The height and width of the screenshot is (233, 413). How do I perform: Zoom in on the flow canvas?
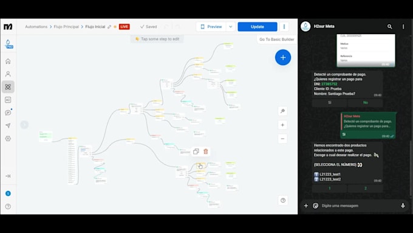(x=282, y=125)
